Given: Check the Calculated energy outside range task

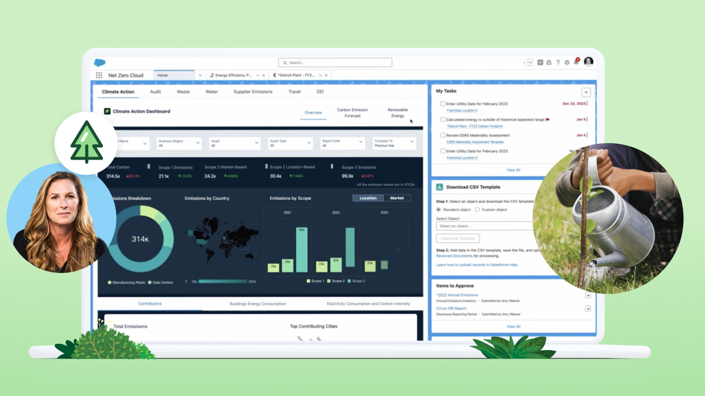Looking at the screenshot, I should pos(442,120).
